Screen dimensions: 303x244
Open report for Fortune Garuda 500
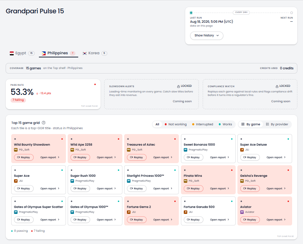[x=220, y=220]
